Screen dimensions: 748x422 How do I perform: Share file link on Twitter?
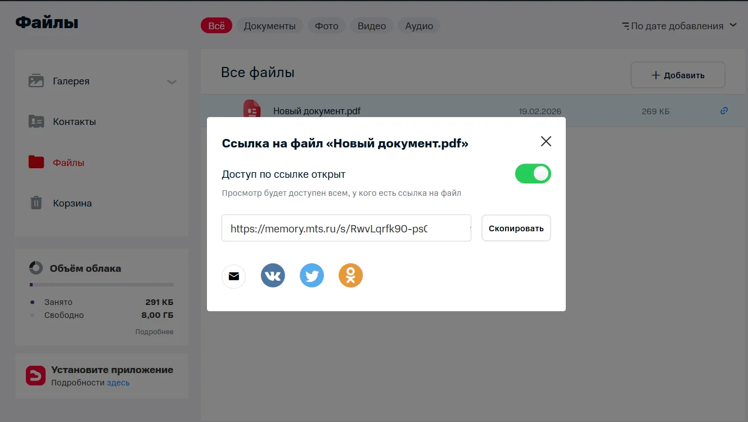tap(312, 276)
